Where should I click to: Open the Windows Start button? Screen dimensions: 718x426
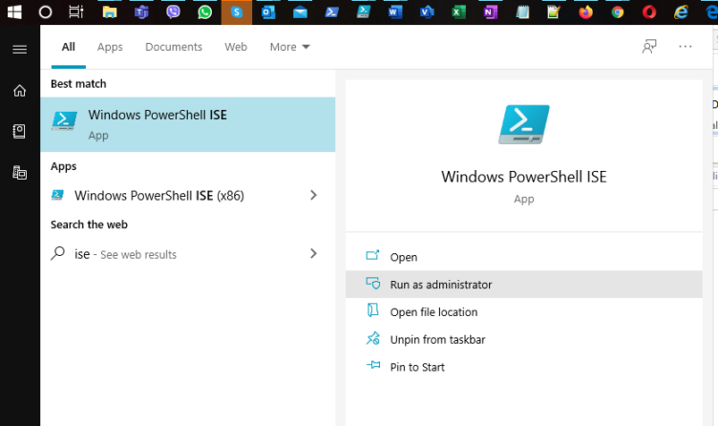14,11
